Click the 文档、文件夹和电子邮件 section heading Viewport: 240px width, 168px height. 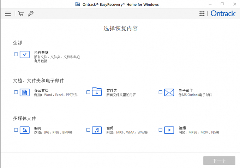click(x=38, y=80)
